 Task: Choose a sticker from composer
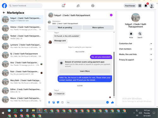tap(58, 102)
